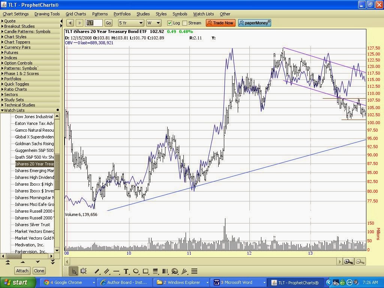This screenshot has height=288, width=384.
Task: Switch to Microsoft Word taskbar item
Action: tap(240, 282)
